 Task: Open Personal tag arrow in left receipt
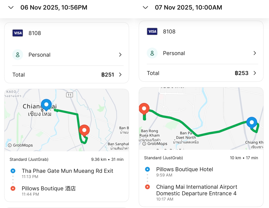(120, 55)
